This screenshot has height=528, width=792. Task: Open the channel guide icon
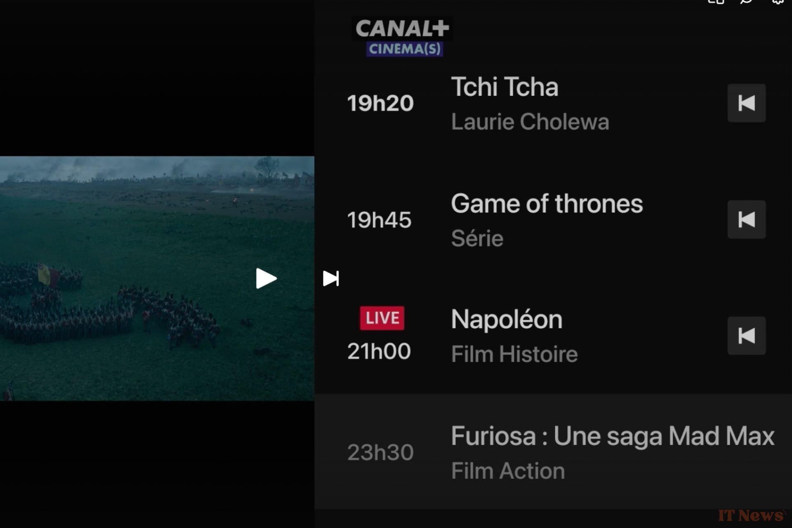pos(716,2)
